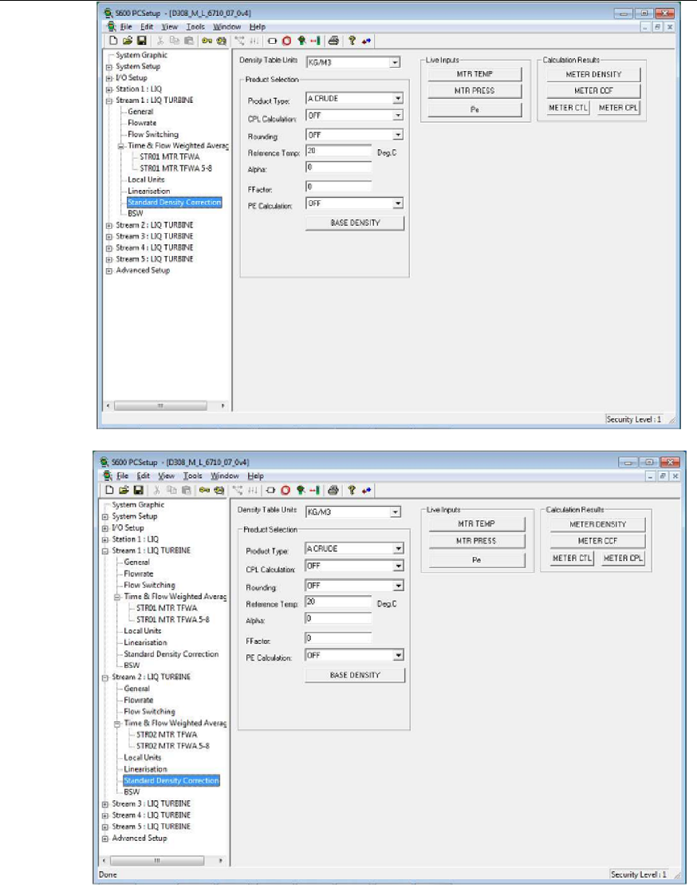Open Rounding dropdown in upper window

coord(398,135)
